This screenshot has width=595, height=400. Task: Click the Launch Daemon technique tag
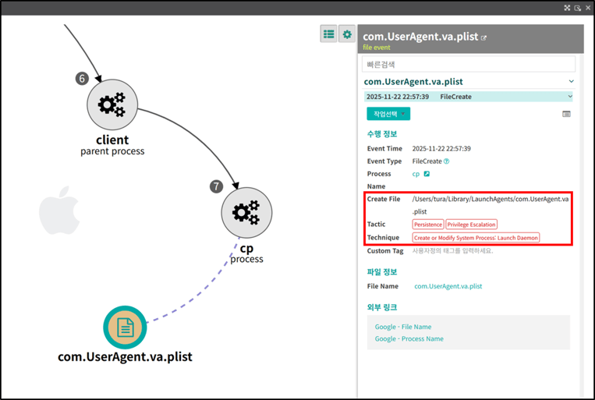pos(476,238)
